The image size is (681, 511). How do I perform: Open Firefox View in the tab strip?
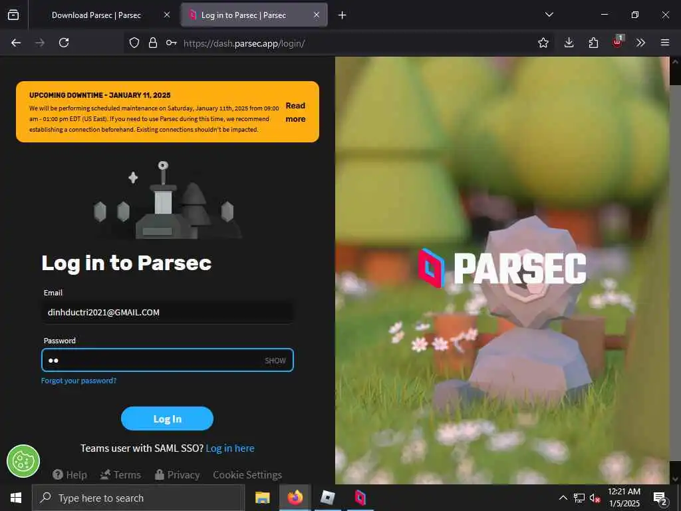(x=13, y=15)
